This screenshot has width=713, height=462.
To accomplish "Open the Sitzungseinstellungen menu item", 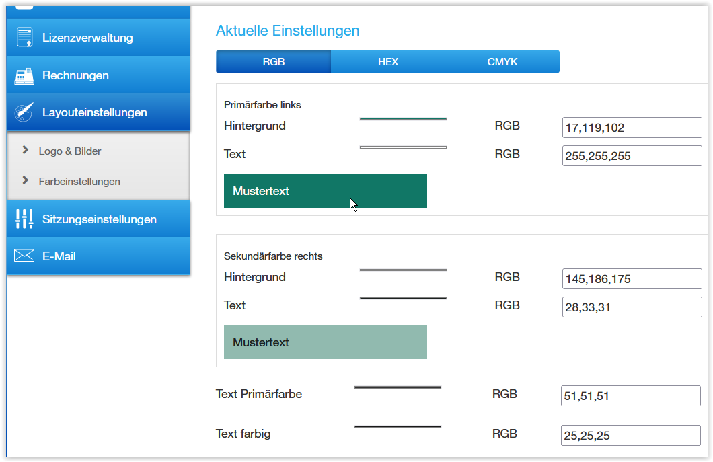I will click(99, 219).
